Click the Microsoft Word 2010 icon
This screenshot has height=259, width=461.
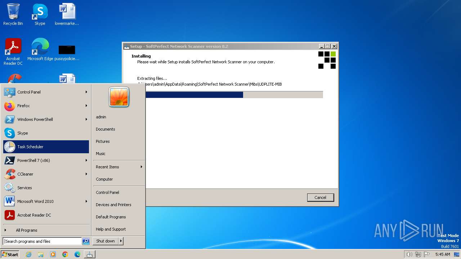click(x=10, y=201)
